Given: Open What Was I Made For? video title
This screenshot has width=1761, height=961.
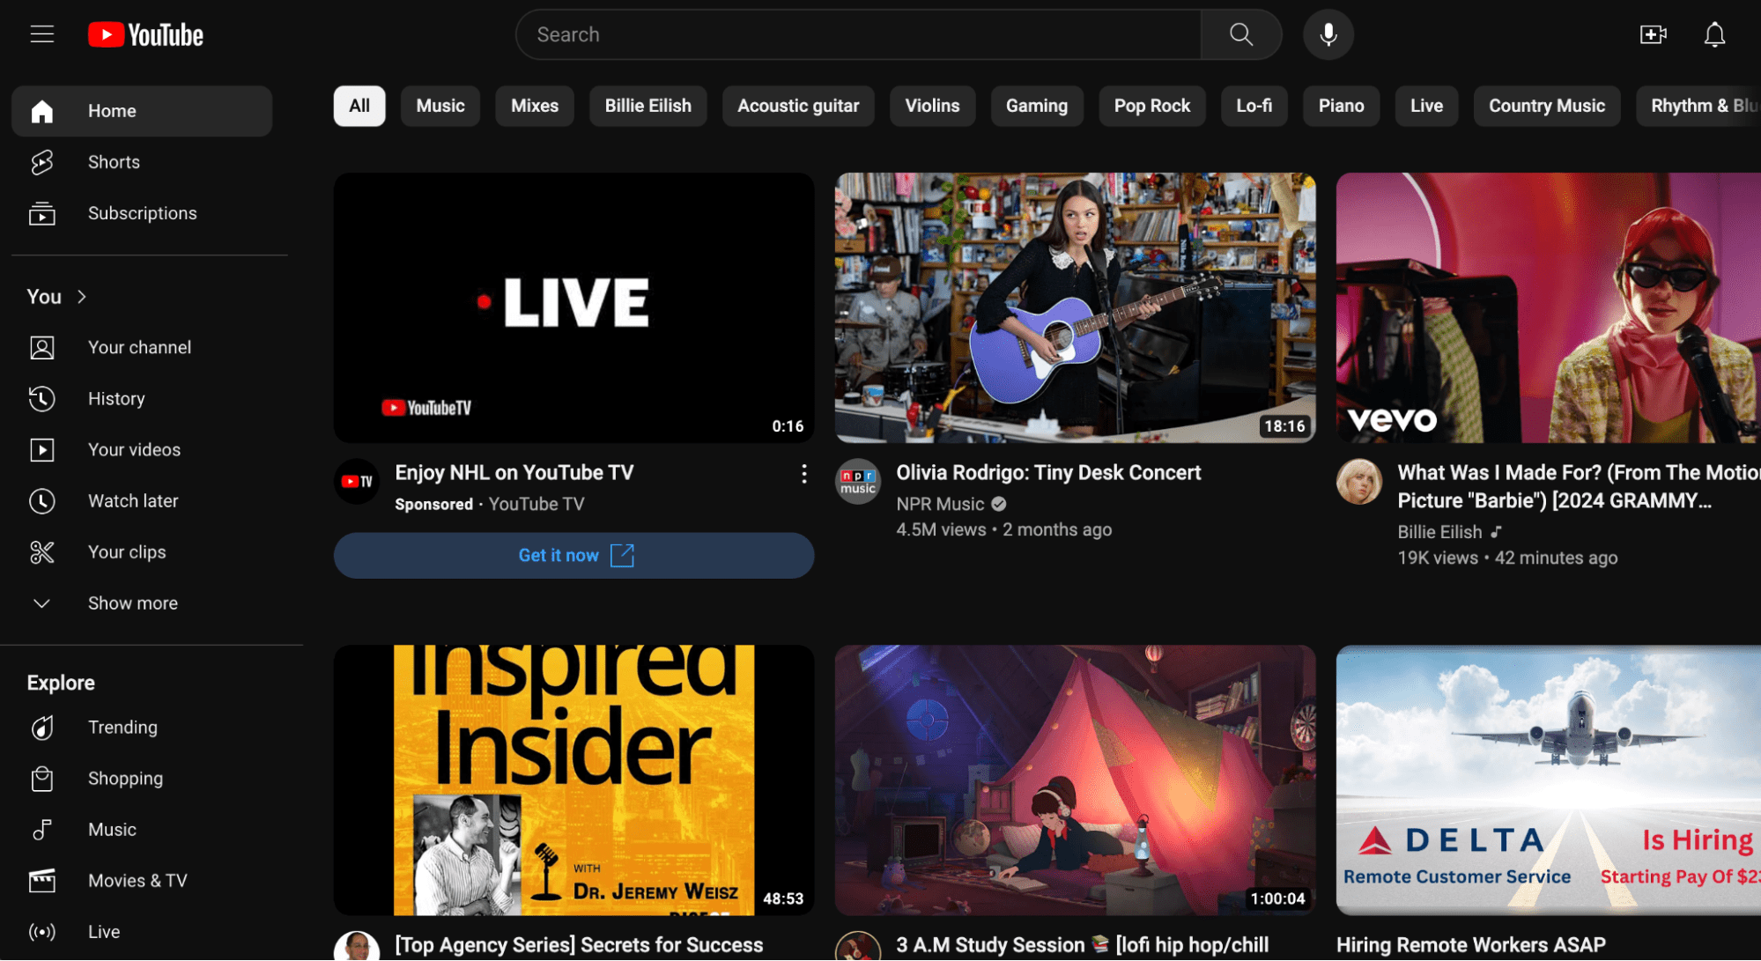Looking at the screenshot, I should coord(1579,486).
